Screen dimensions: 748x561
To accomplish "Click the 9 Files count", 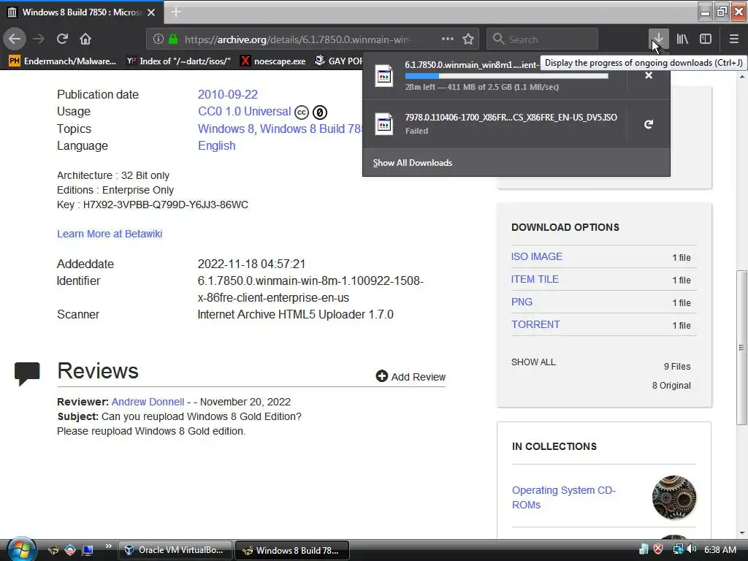I will point(677,367).
